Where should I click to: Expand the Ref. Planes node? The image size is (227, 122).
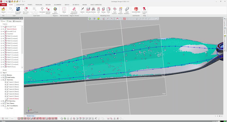click(x=1, y=103)
